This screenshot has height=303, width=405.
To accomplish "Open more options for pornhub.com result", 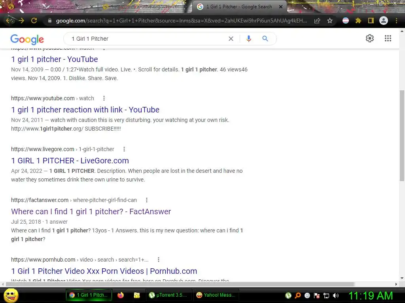I will (158, 260).
